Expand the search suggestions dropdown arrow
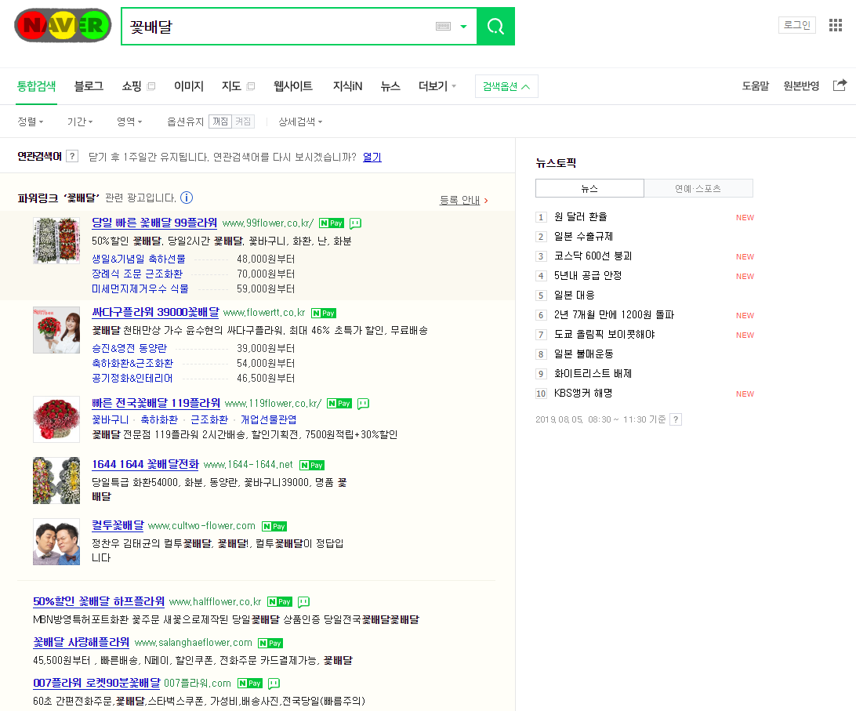Screen dimensions: 856x711 tap(463, 26)
